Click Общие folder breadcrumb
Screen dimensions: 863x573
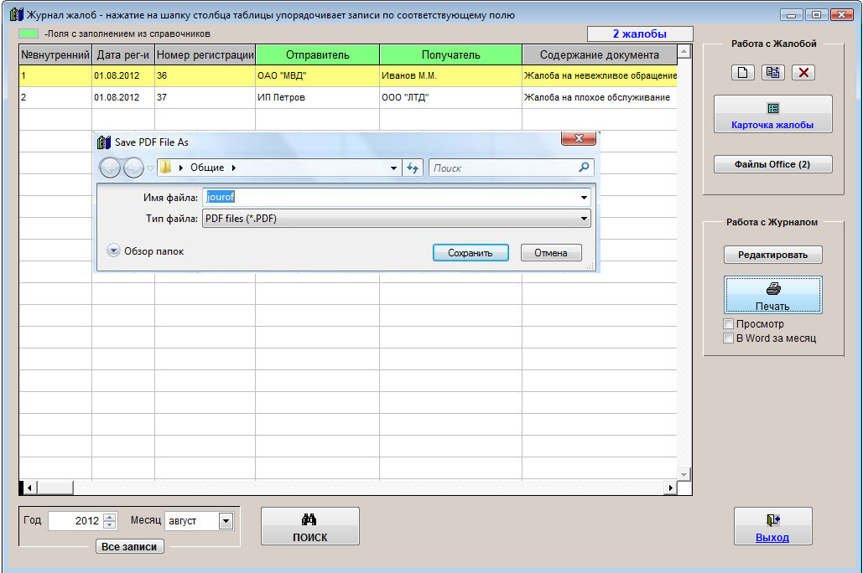[x=207, y=168]
